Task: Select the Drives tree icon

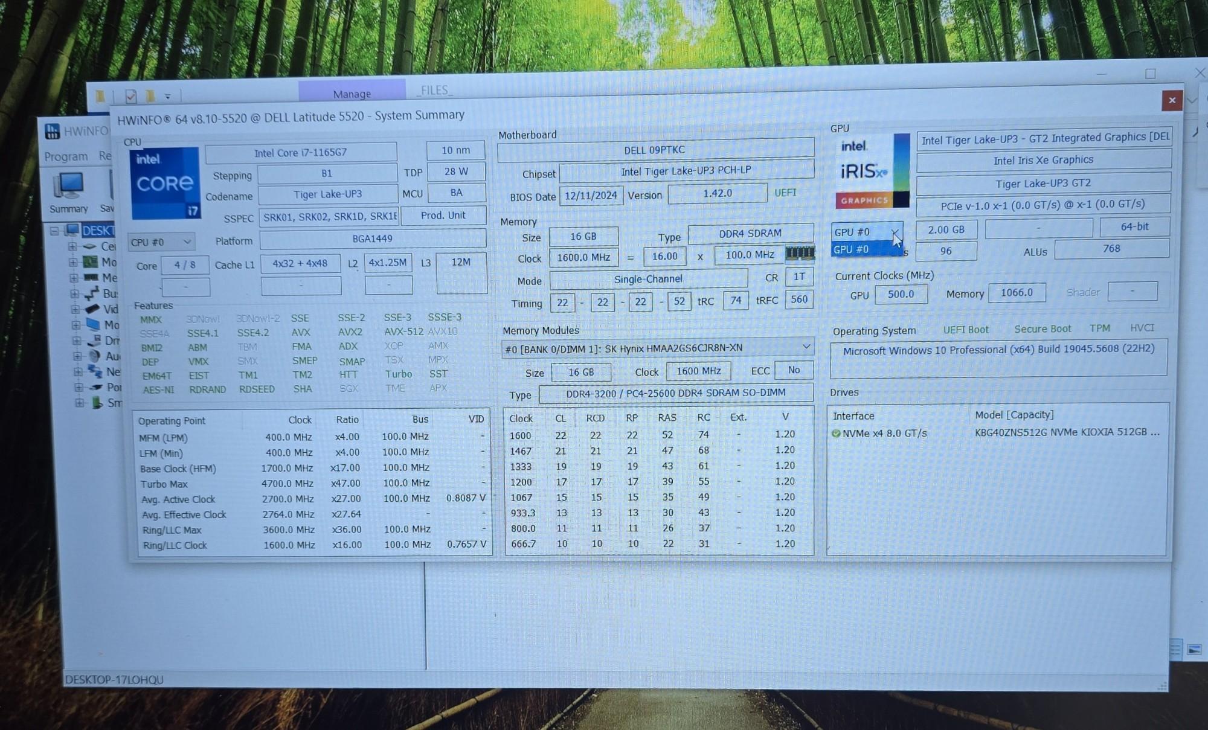Action: point(94,341)
